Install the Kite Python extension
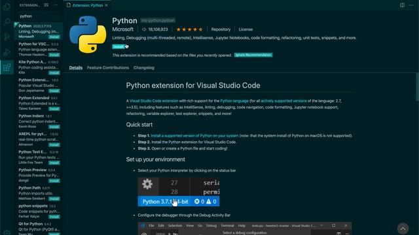Viewport: 419px width, 235px height. (x=54, y=72)
